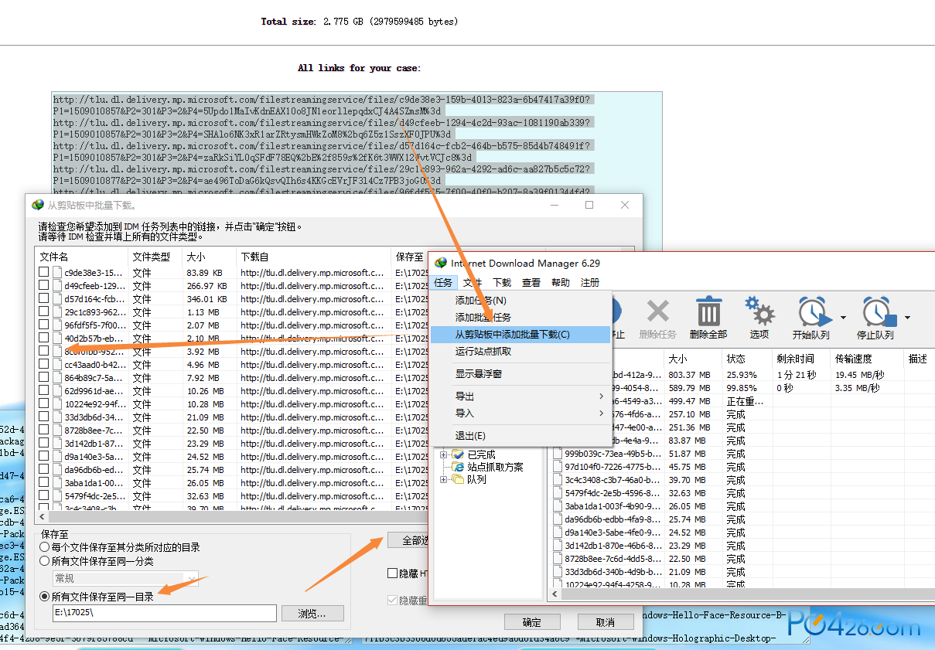Click file icon of 3c4c3408 row in IDM list
Viewport: 935px width, 650px height.
click(x=557, y=480)
